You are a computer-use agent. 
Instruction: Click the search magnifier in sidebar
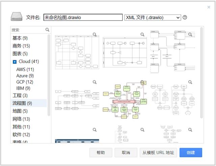[47, 30]
